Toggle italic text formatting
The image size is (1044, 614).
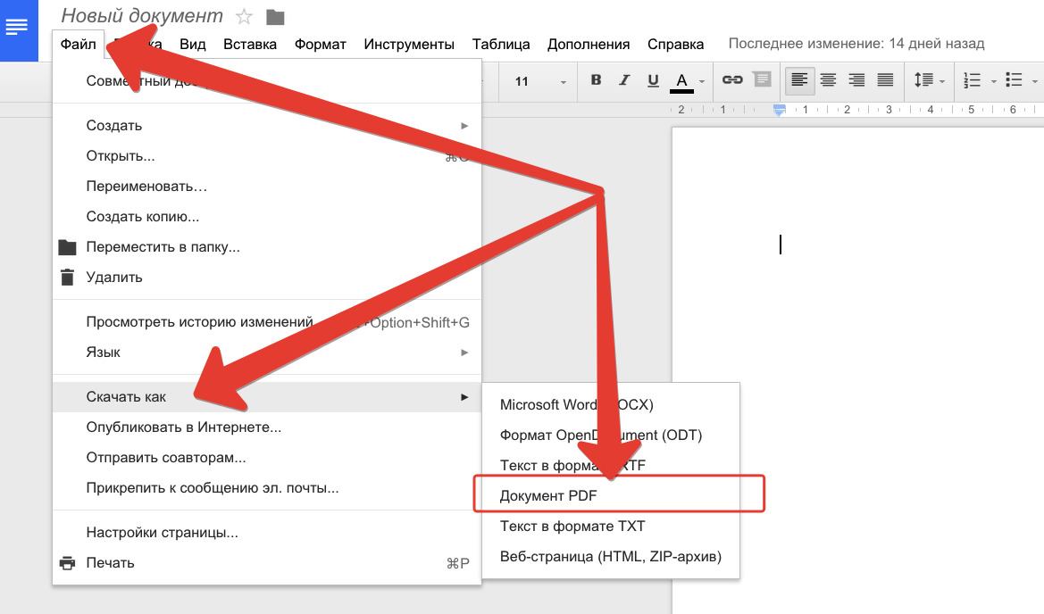624,80
